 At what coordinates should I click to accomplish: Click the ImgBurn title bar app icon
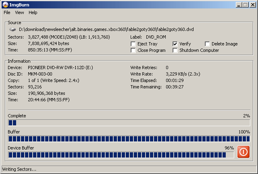5,5
